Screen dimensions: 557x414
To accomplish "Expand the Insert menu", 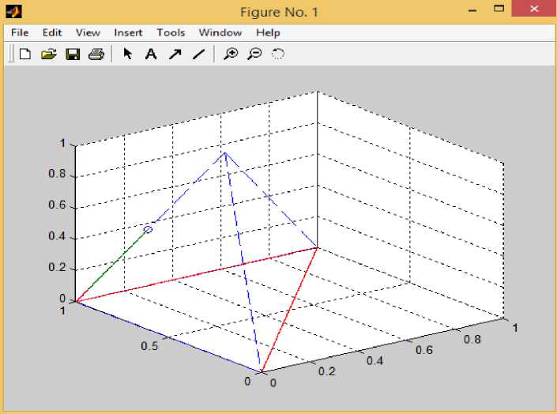I will click(128, 32).
